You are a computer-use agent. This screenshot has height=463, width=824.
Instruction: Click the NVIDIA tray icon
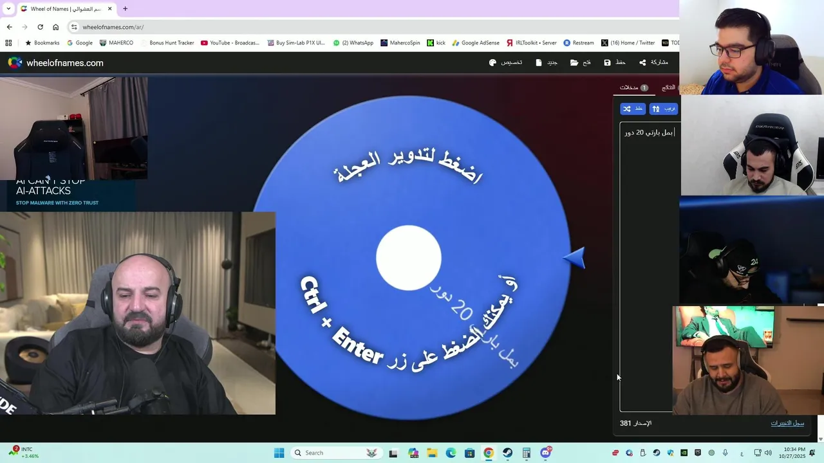(684, 453)
